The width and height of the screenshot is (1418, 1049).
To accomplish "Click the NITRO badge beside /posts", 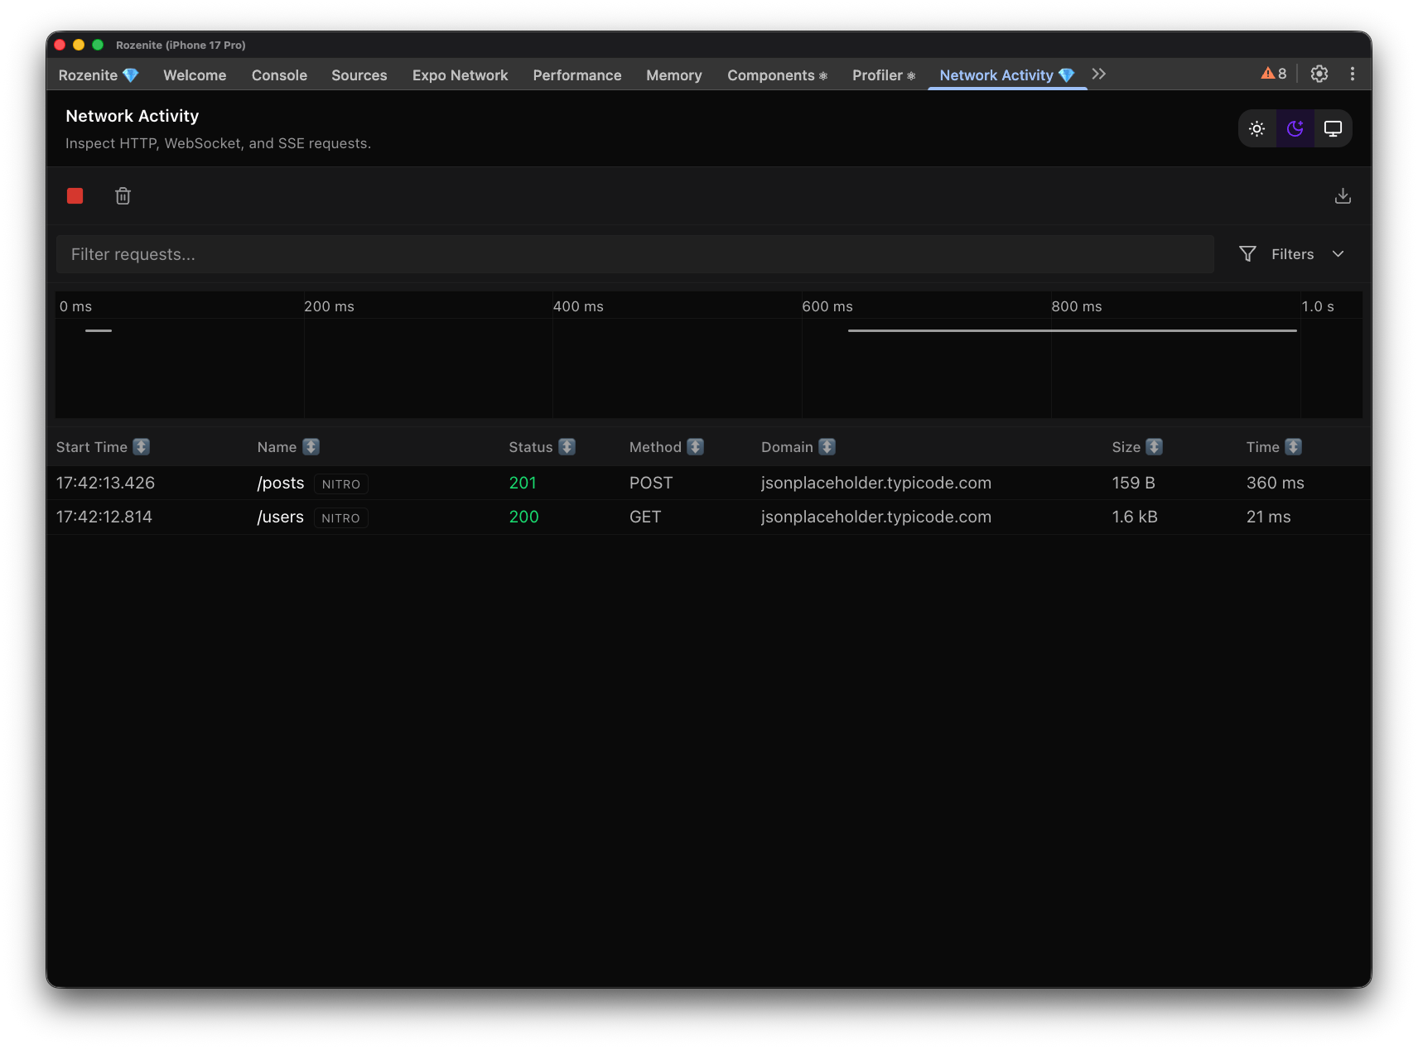I will pyautogui.click(x=341, y=484).
